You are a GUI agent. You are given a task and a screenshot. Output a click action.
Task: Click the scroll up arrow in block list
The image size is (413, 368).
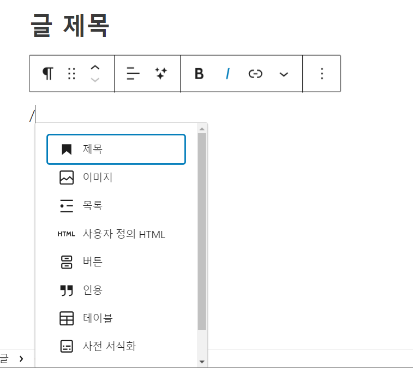202,129
